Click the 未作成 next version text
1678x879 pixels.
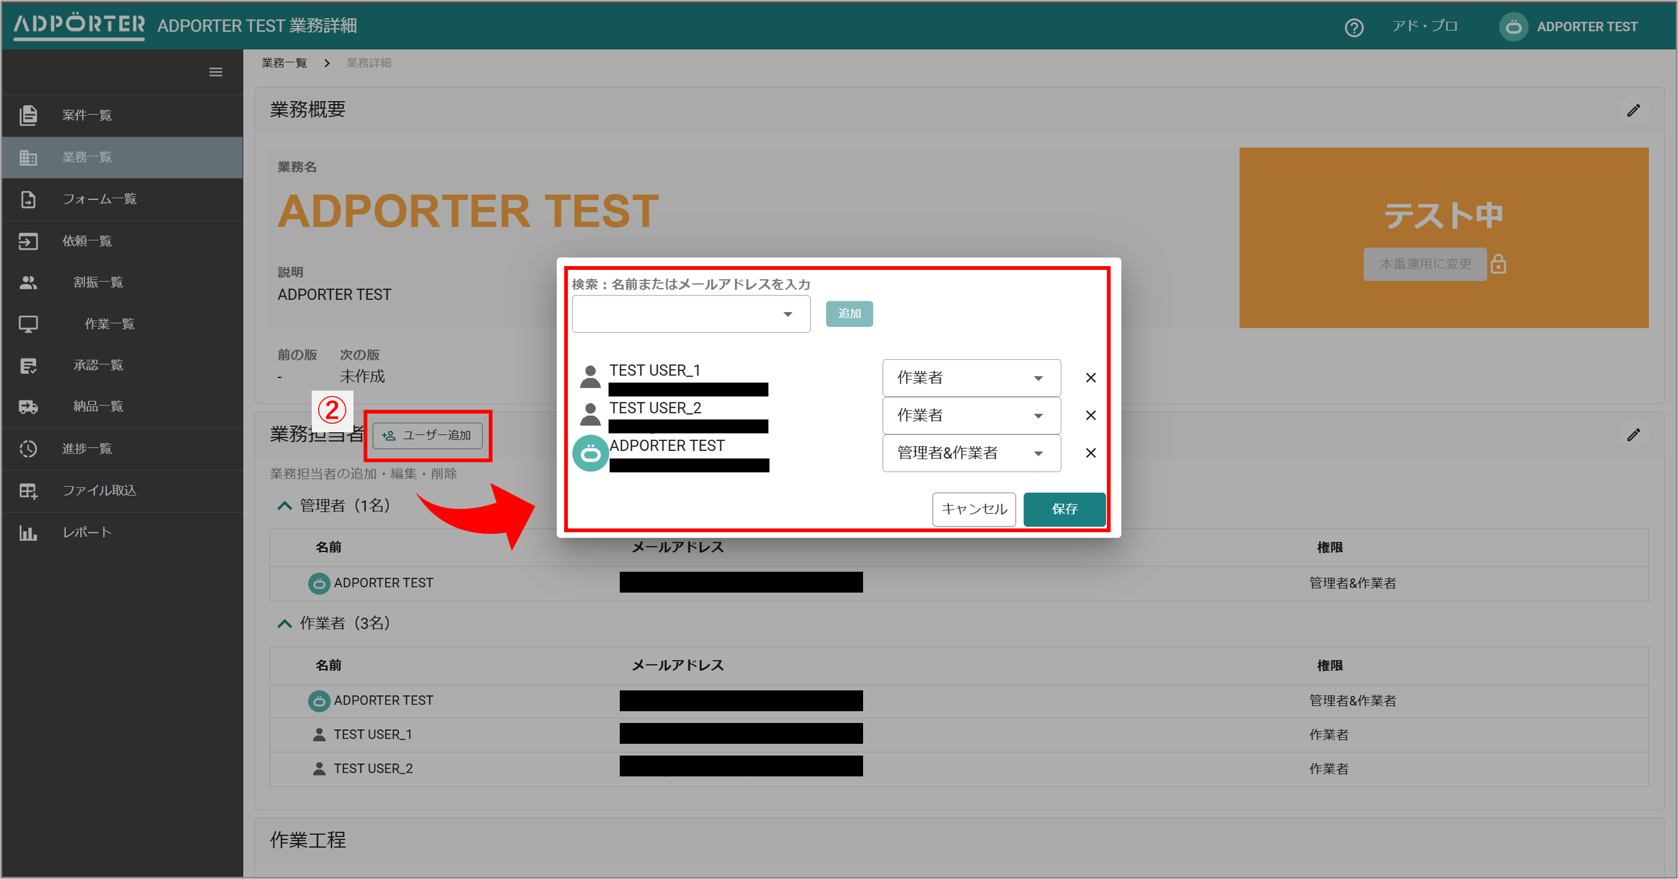pos(362,377)
